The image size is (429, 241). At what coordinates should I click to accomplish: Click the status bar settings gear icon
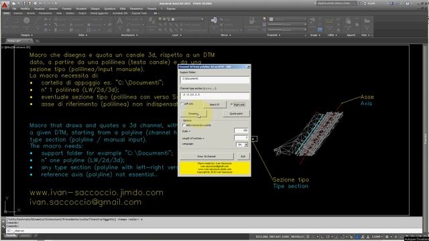387,236
